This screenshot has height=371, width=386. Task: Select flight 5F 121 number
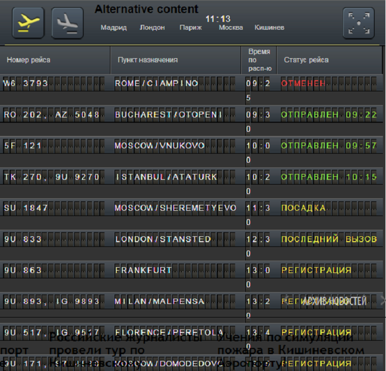(23, 145)
